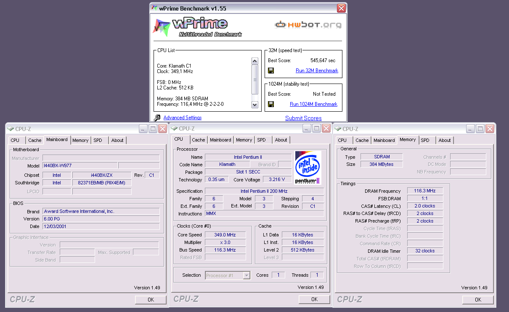Click the DRAM Frequency value 116.3 MHz
The width and height of the screenshot is (509, 312).
point(425,191)
